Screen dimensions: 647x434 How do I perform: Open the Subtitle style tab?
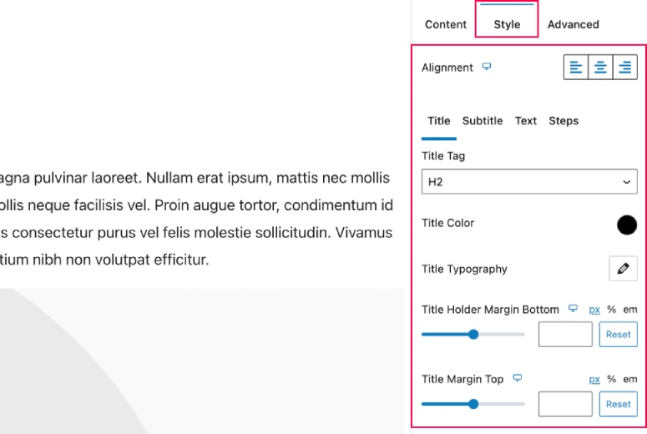(483, 121)
